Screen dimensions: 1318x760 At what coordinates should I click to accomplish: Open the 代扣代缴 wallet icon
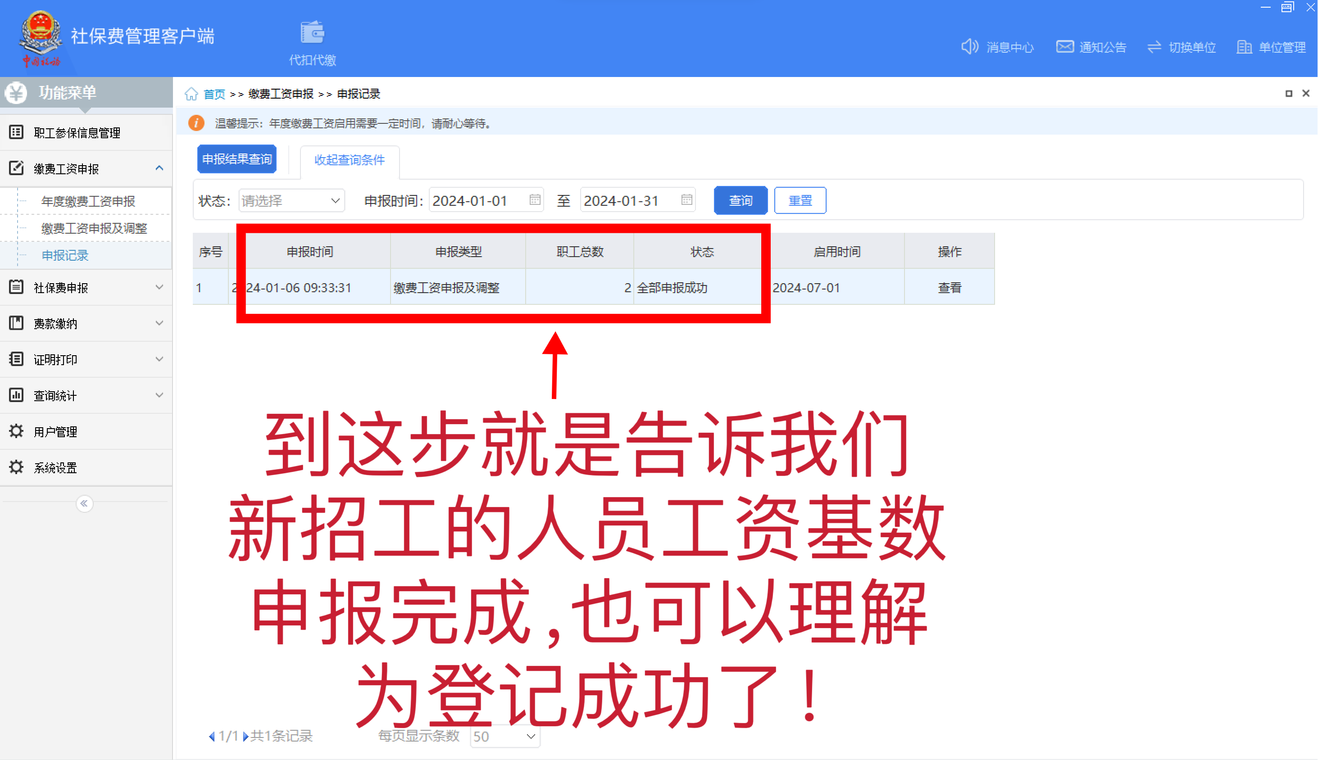312,33
